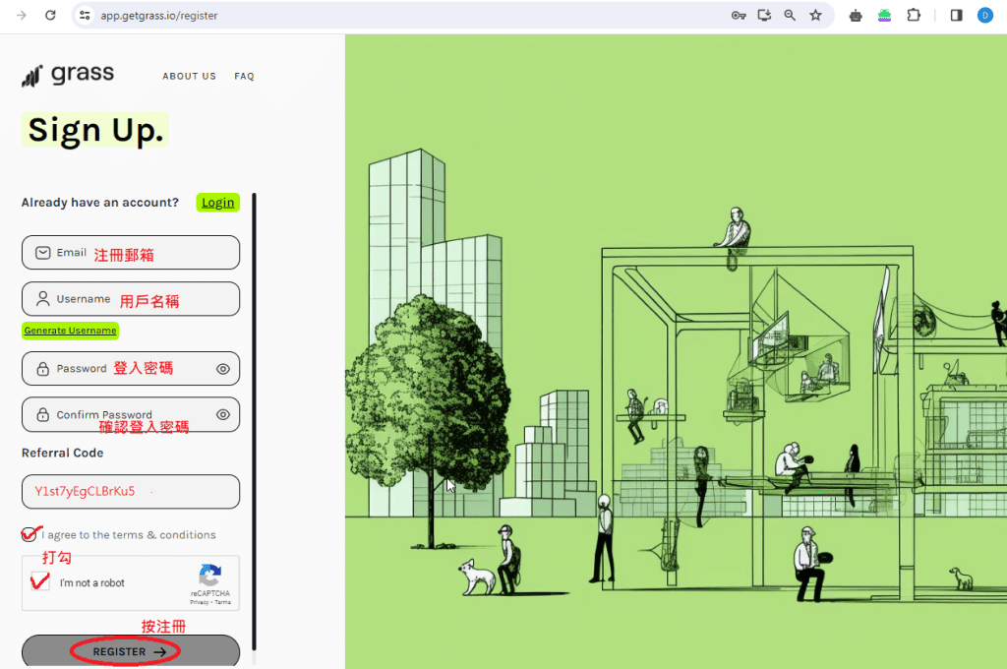This screenshot has width=1007, height=669.
Task: Click the person icon in Username field
Action: [x=43, y=299]
